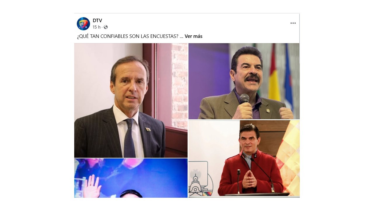Expand post text with Ver más
Image resolution: width=374 pixels, height=210 pixels.
tap(193, 36)
